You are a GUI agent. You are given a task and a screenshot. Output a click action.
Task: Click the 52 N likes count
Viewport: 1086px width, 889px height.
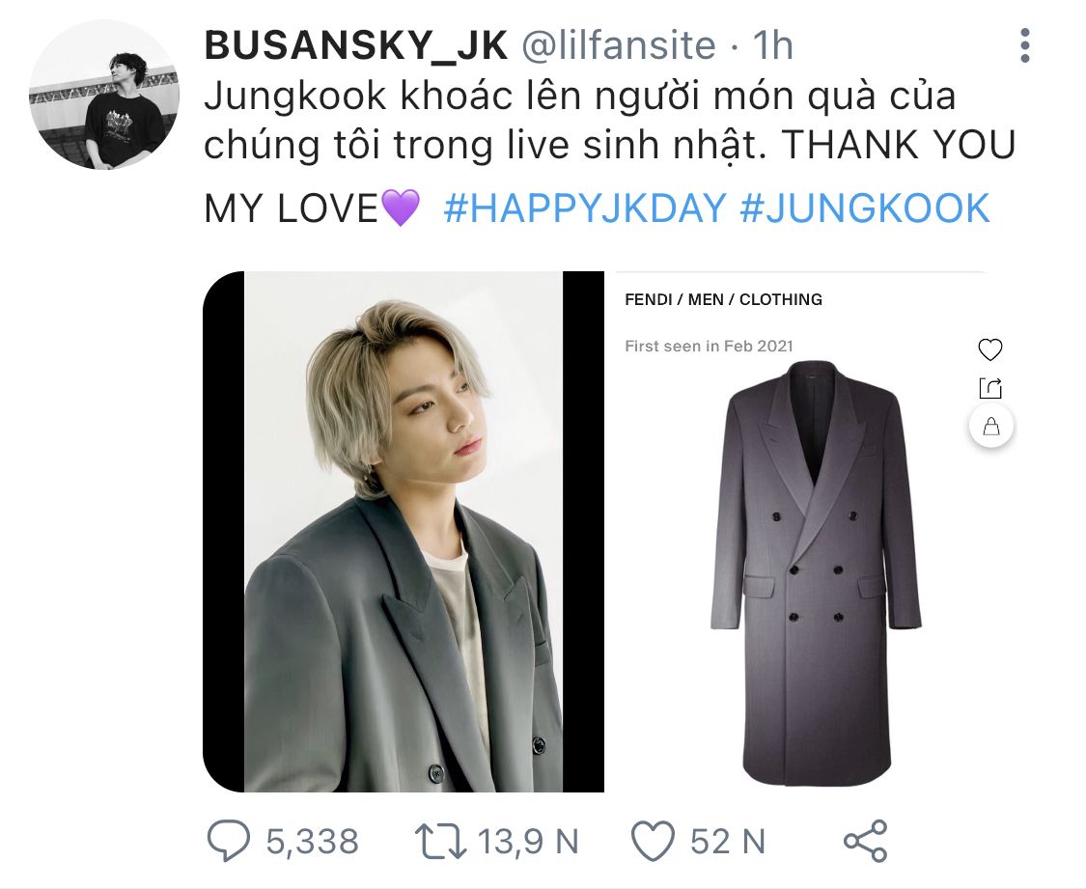point(727,842)
